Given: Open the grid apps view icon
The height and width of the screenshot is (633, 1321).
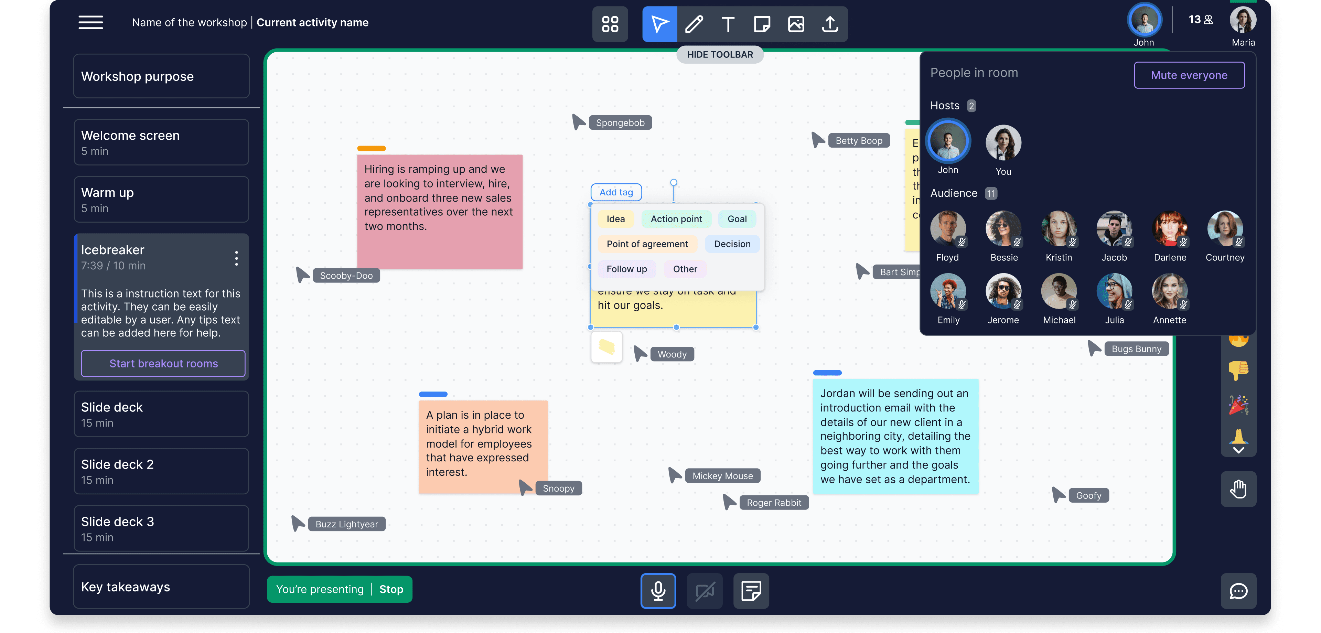Looking at the screenshot, I should [610, 24].
